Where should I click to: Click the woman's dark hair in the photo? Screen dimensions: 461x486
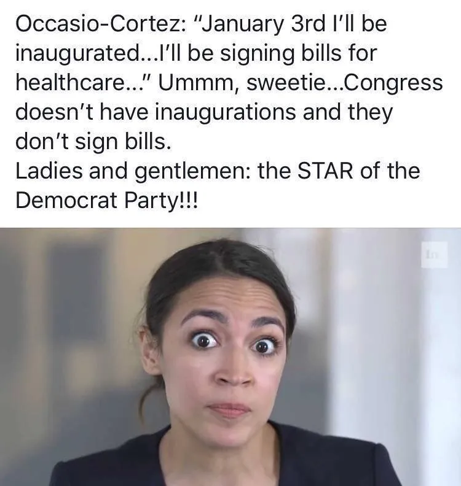[218, 266]
